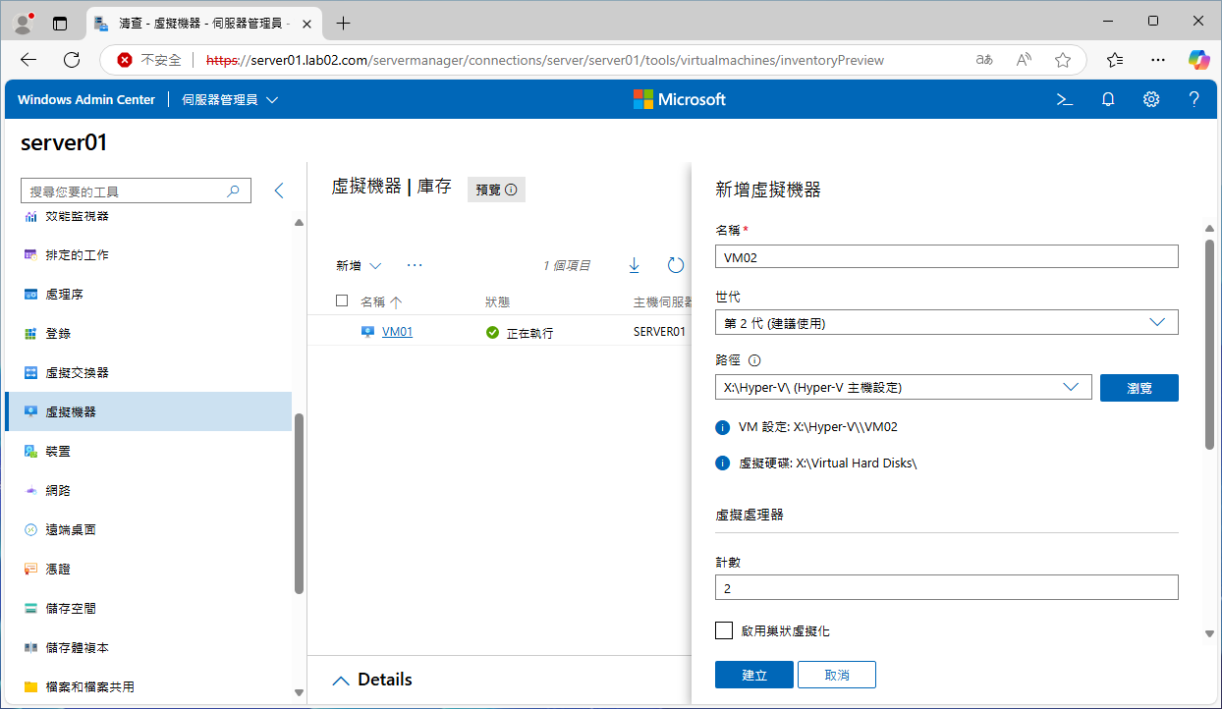Enable nested virtualization checkbox
The image size is (1222, 709).
[x=724, y=630]
